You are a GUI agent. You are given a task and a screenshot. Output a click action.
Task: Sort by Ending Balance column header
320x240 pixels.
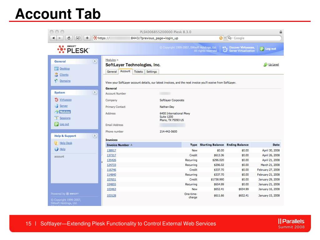(237, 145)
